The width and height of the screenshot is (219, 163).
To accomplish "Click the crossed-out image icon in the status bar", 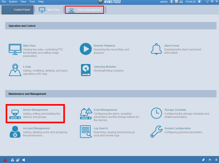I will pyautogui.click(x=18, y=160).
